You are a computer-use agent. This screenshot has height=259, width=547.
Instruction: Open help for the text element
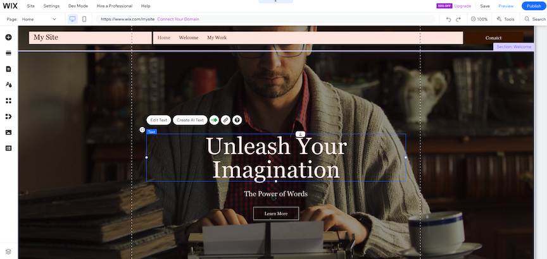click(237, 120)
